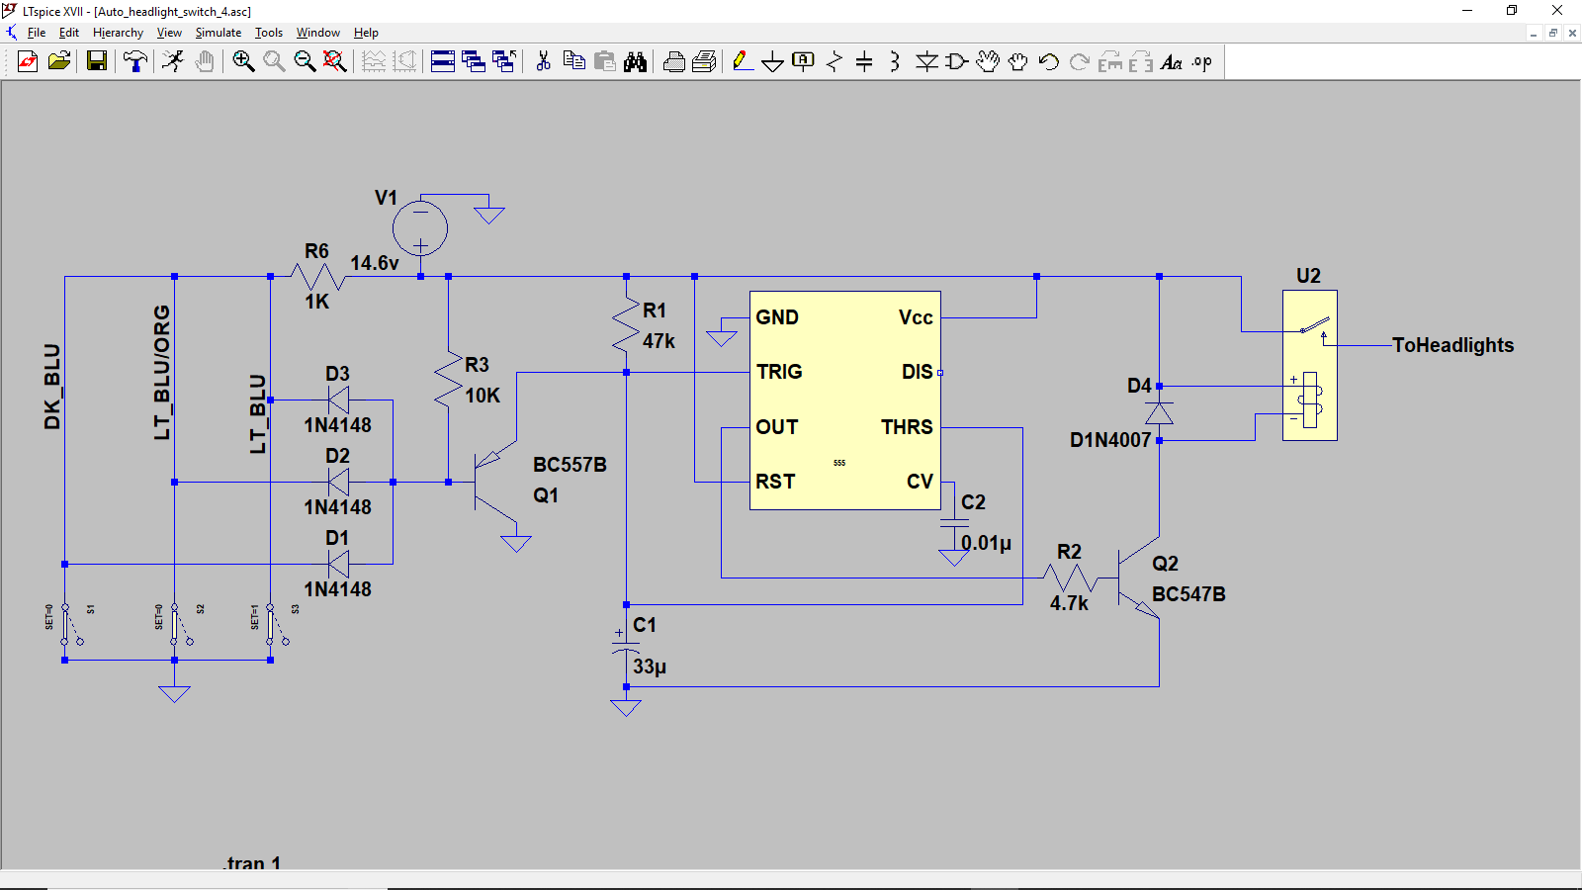Click the .tran 1 directive text
The height and width of the screenshot is (890, 1582).
(252, 863)
